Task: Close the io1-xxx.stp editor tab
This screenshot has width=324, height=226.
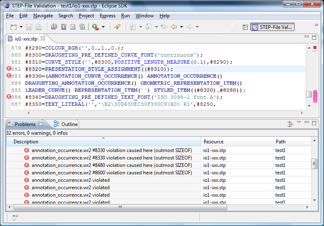Action: pyautogui.click(x=43, y=38)
